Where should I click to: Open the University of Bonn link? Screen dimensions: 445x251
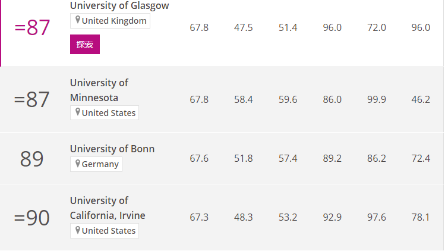pyautogui.click(x=112, y=149)
